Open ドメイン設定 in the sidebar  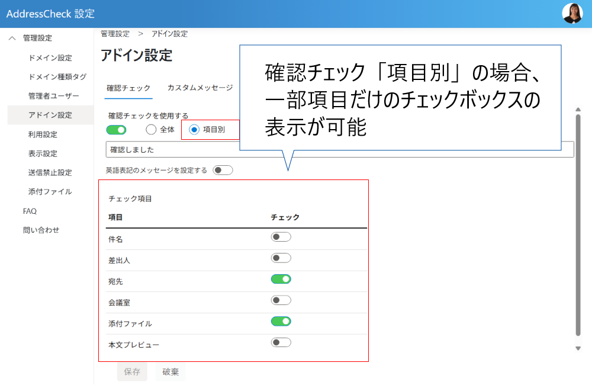coord(50,58)
